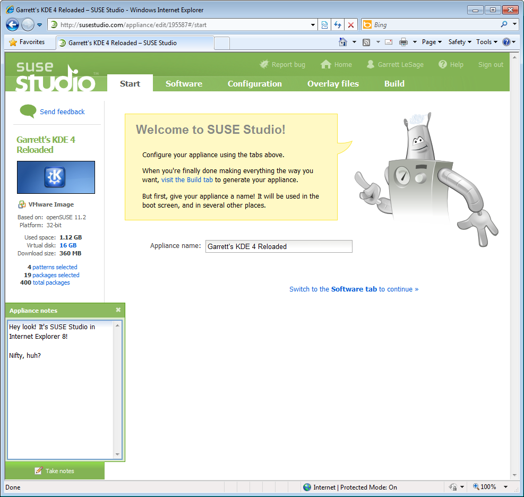Open SUSE Studio Help link
This screenshot has width=524, height=497.
(451, 64)
